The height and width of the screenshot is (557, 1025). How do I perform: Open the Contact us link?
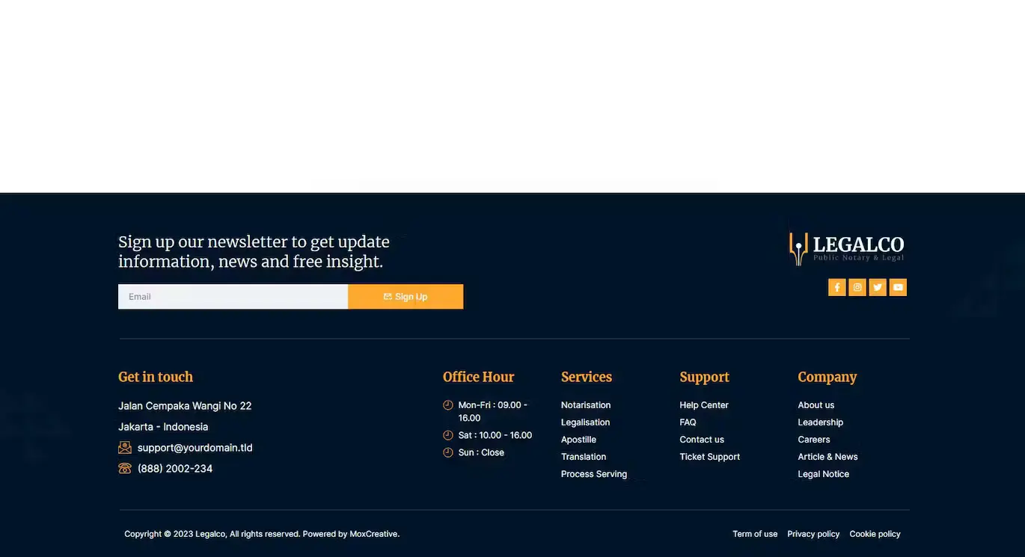click(x=702, y=440)
